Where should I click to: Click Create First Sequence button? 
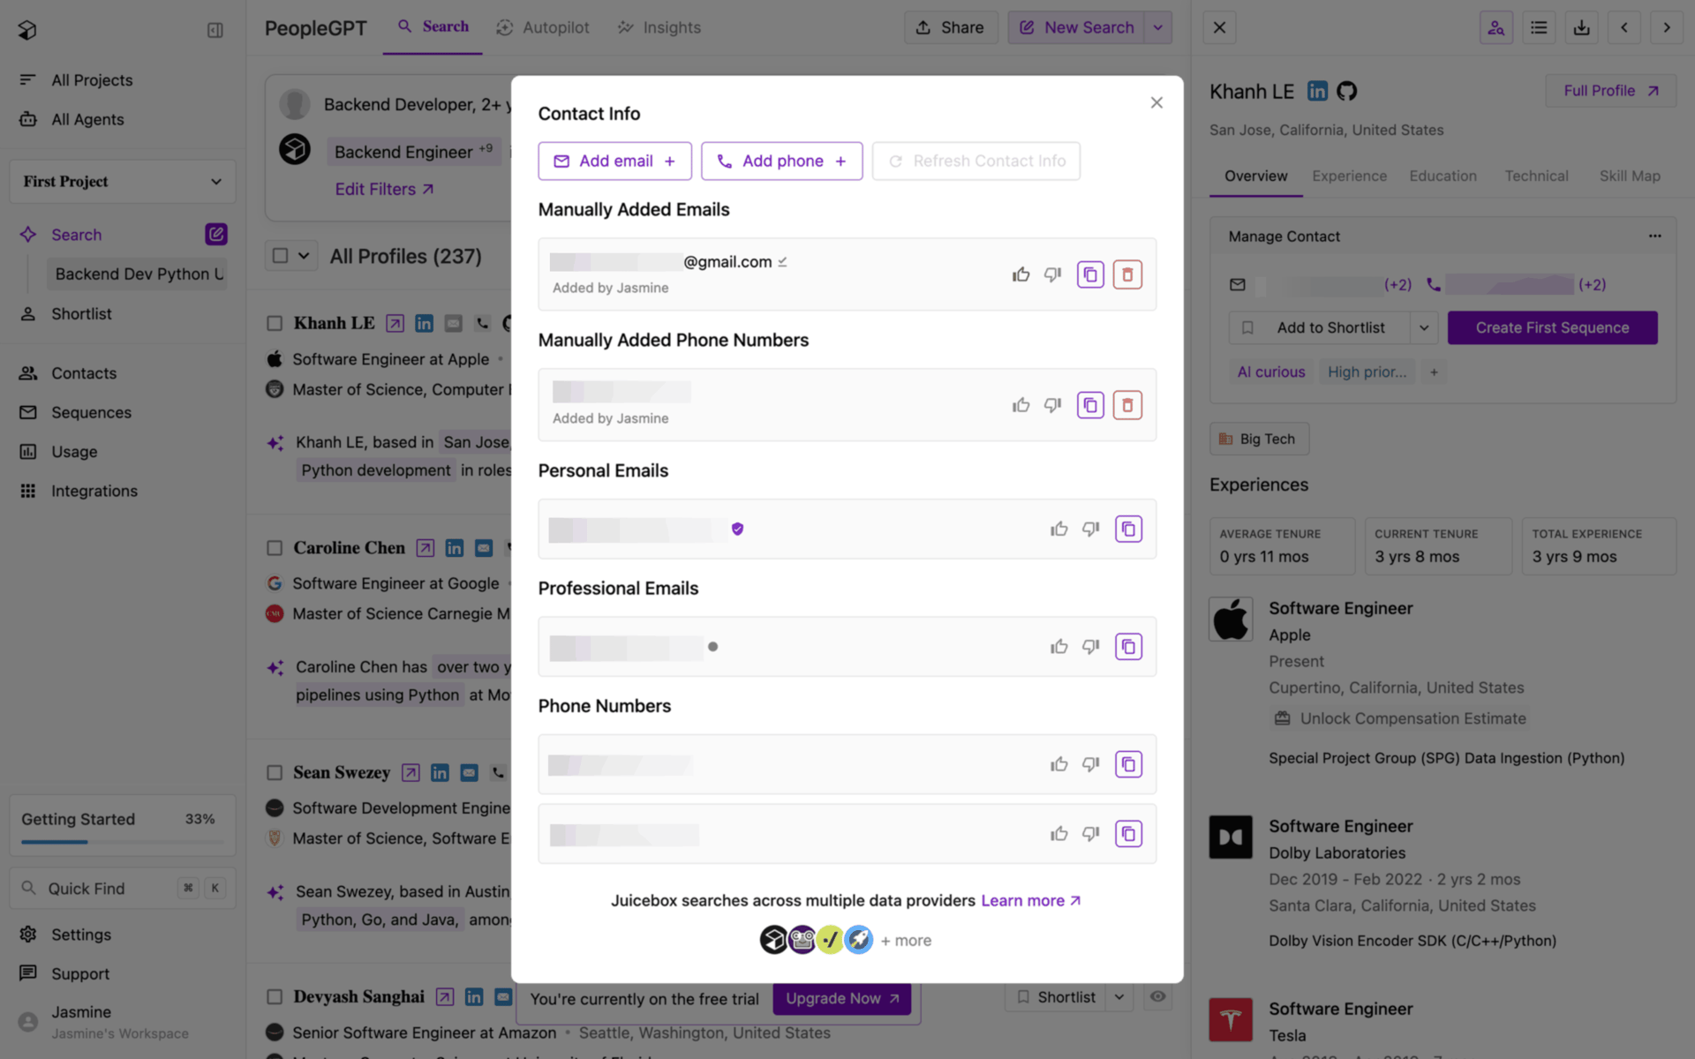tap(1552, 327)
